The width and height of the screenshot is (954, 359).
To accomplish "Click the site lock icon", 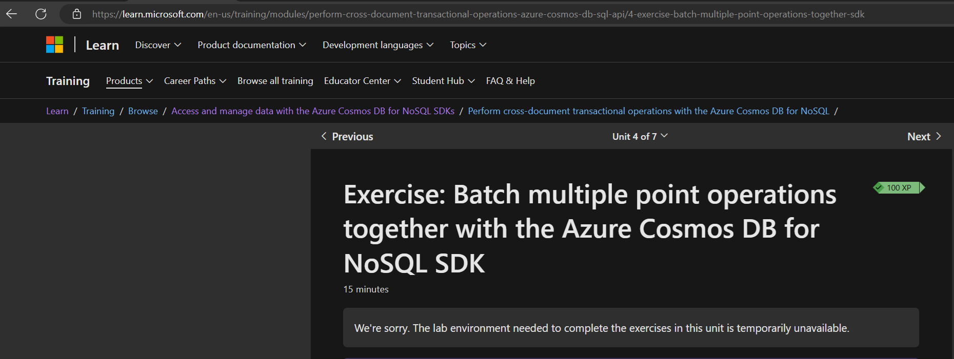I will pyautogui.click(x=77, y=14).
